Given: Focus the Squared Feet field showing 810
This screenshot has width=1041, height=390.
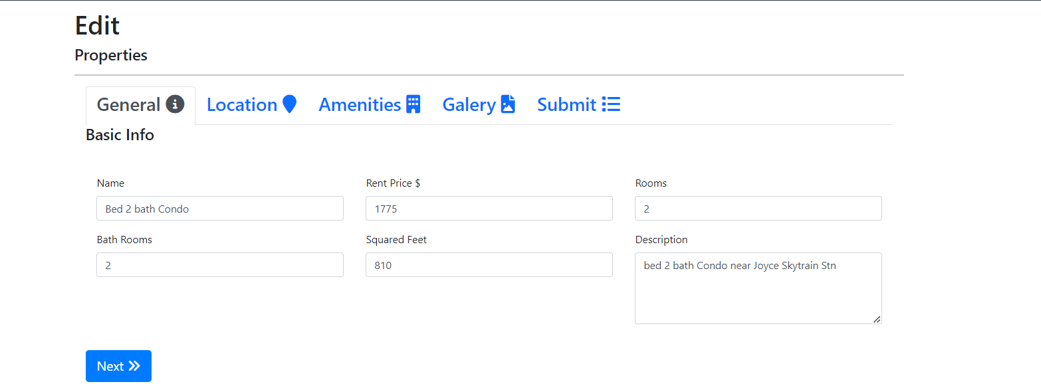Looking at the screenshot, I should tap(489, 265).
